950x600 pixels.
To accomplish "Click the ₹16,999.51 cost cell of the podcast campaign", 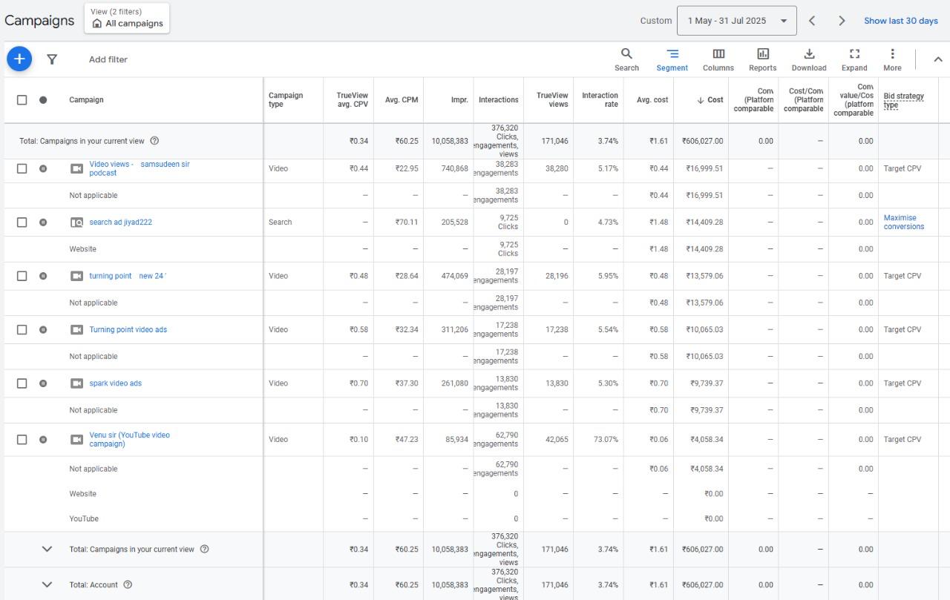I will 705,168.
